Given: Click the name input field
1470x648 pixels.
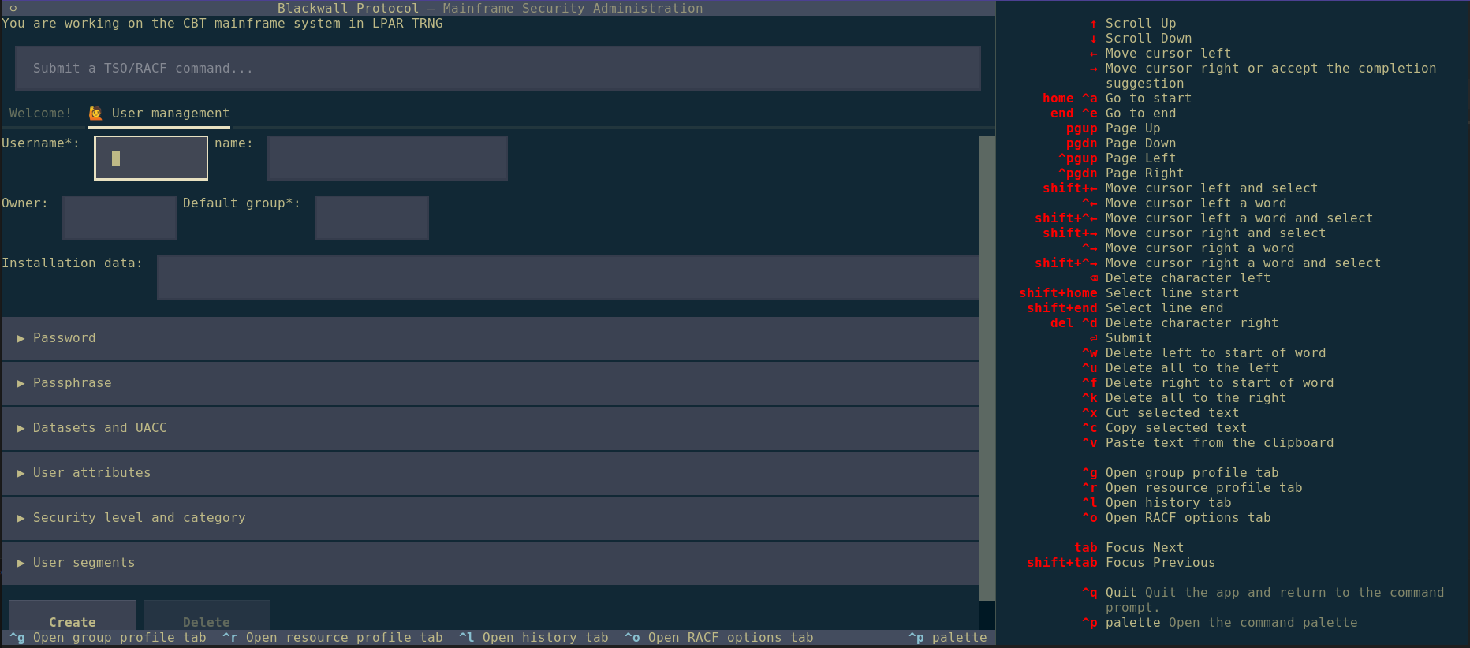Looking at the screenshot, I should (x=387, y=158).
